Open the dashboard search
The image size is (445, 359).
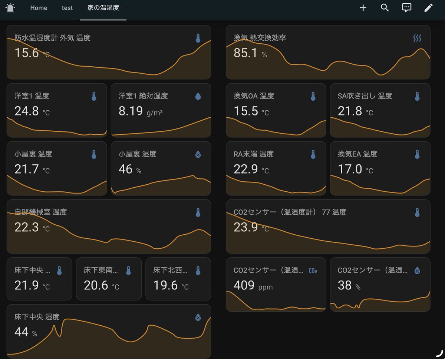coord(385,8)
